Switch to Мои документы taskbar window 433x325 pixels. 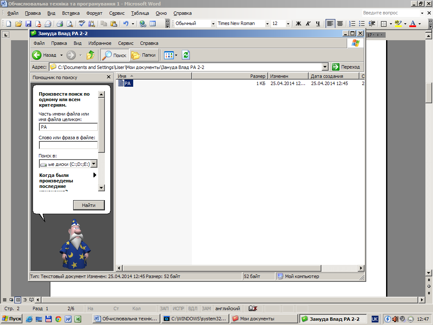pyautogui.click(x=264, y=319)
